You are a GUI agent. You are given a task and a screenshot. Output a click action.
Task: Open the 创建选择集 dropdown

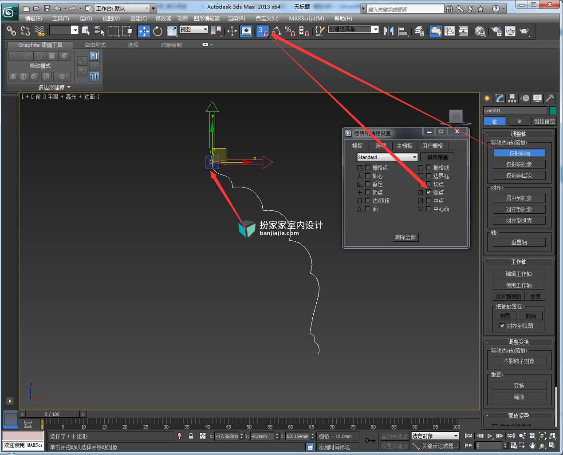coord(354,29)
